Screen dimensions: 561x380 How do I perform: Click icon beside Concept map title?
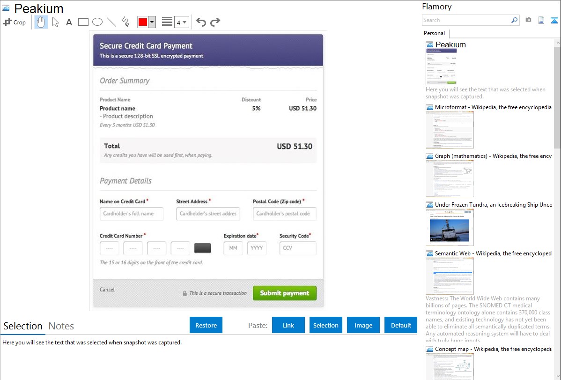coord(429,349)
